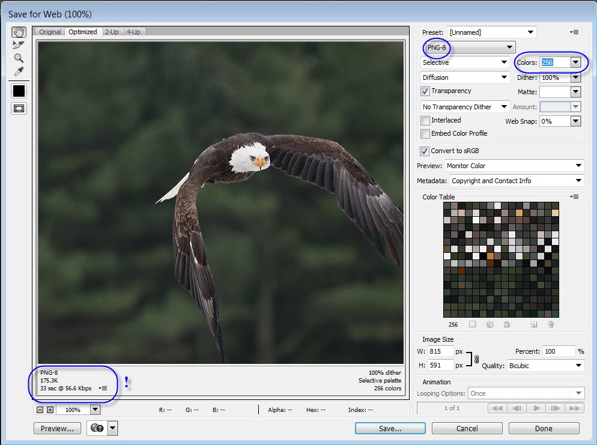Select the Hand tool

pyautogui.click(x=19, y=32)
